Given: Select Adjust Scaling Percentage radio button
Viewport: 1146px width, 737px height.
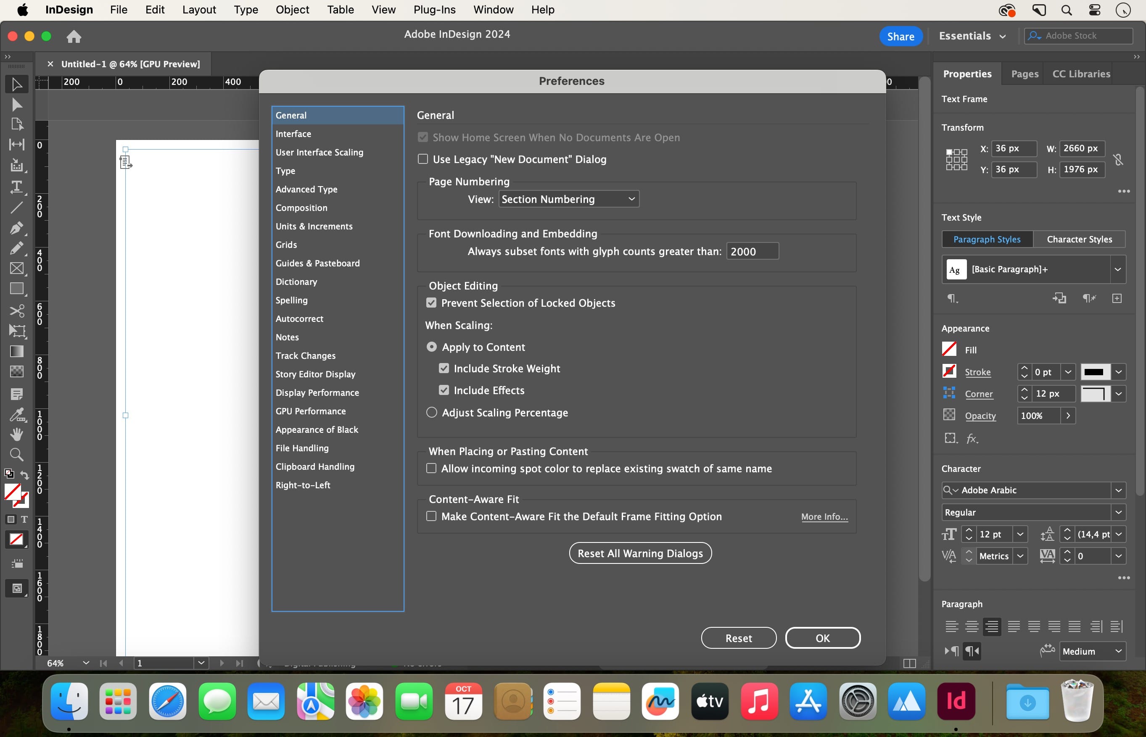Looking at the screenshot, I should (432, 413).
